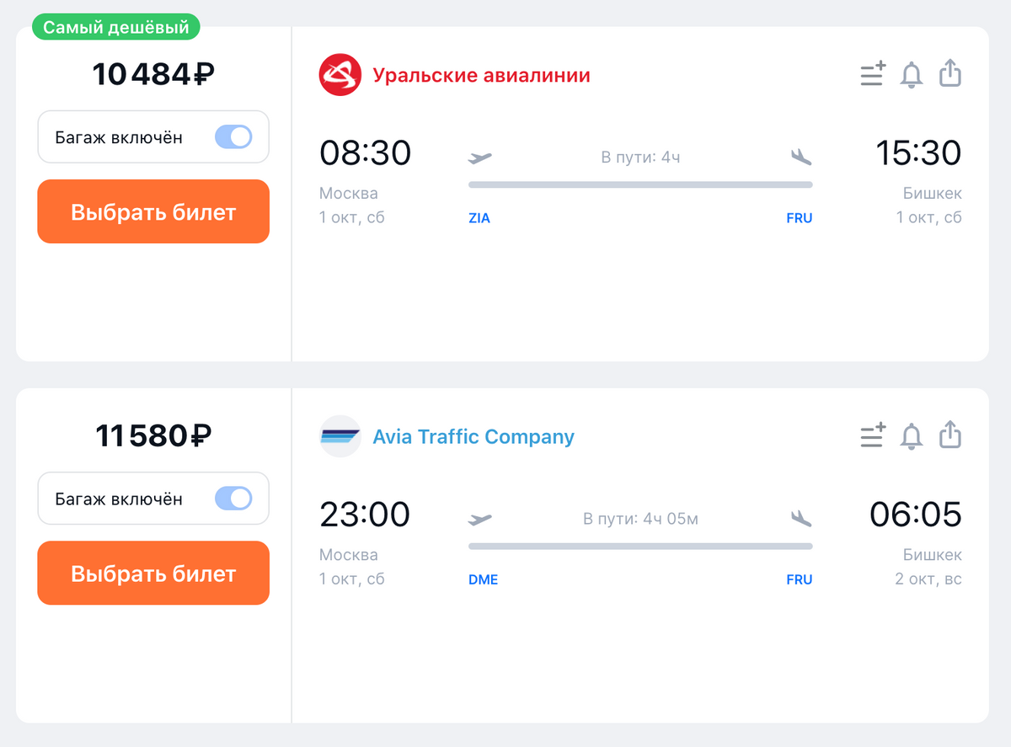Image resolution: width=1011 pixels, height=747 pixels.
Task: Click FRU code on the Avia Traffic flight
Action: coord(799,579)
